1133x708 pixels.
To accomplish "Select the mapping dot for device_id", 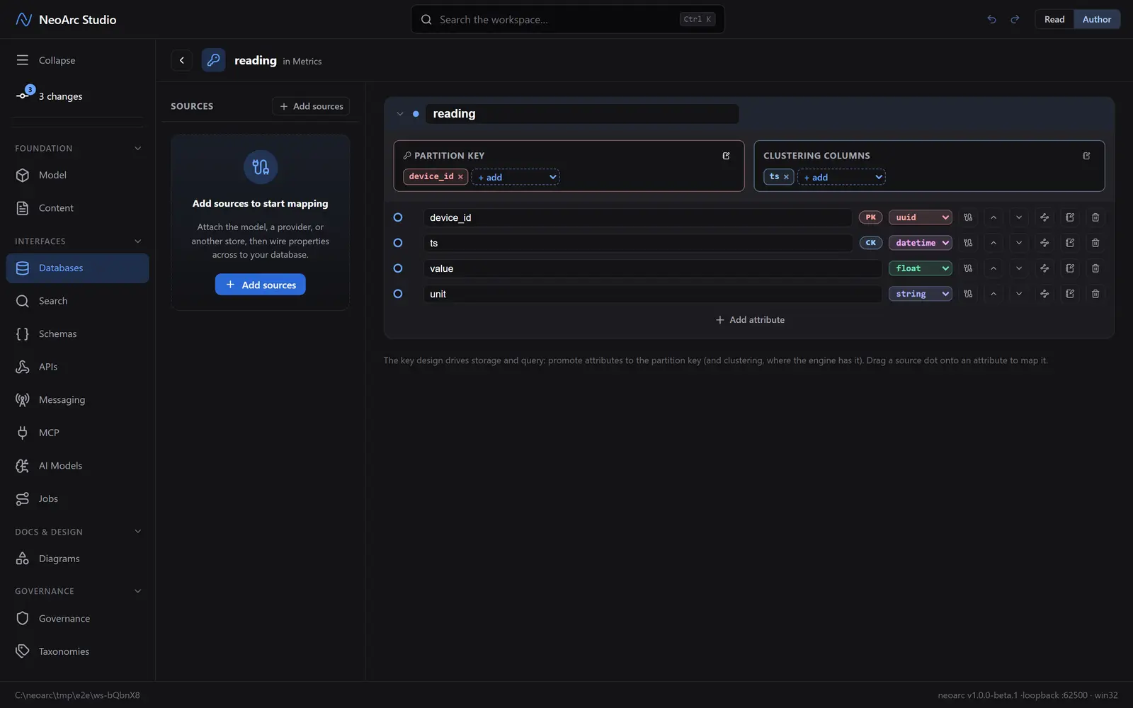I will click(x=398, y=217).
